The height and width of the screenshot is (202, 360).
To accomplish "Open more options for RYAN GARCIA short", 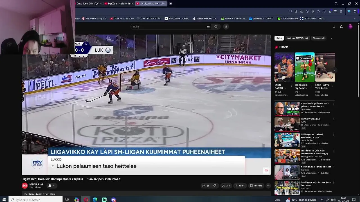I will point(292,86).
